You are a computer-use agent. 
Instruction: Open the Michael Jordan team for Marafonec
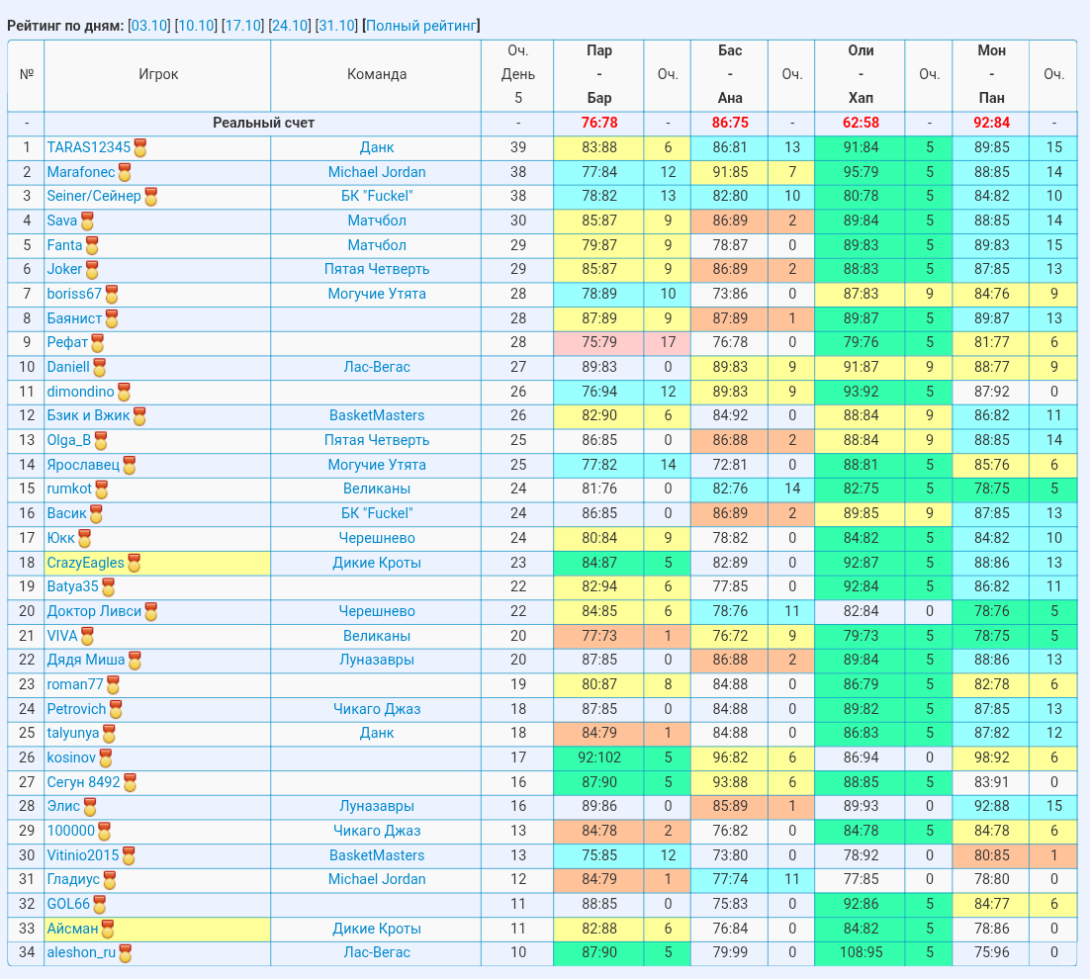[377, 172]
